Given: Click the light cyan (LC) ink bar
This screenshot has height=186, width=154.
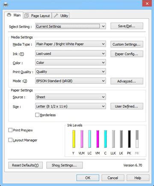Looking at the screenshot, I should tap(89, 139).
